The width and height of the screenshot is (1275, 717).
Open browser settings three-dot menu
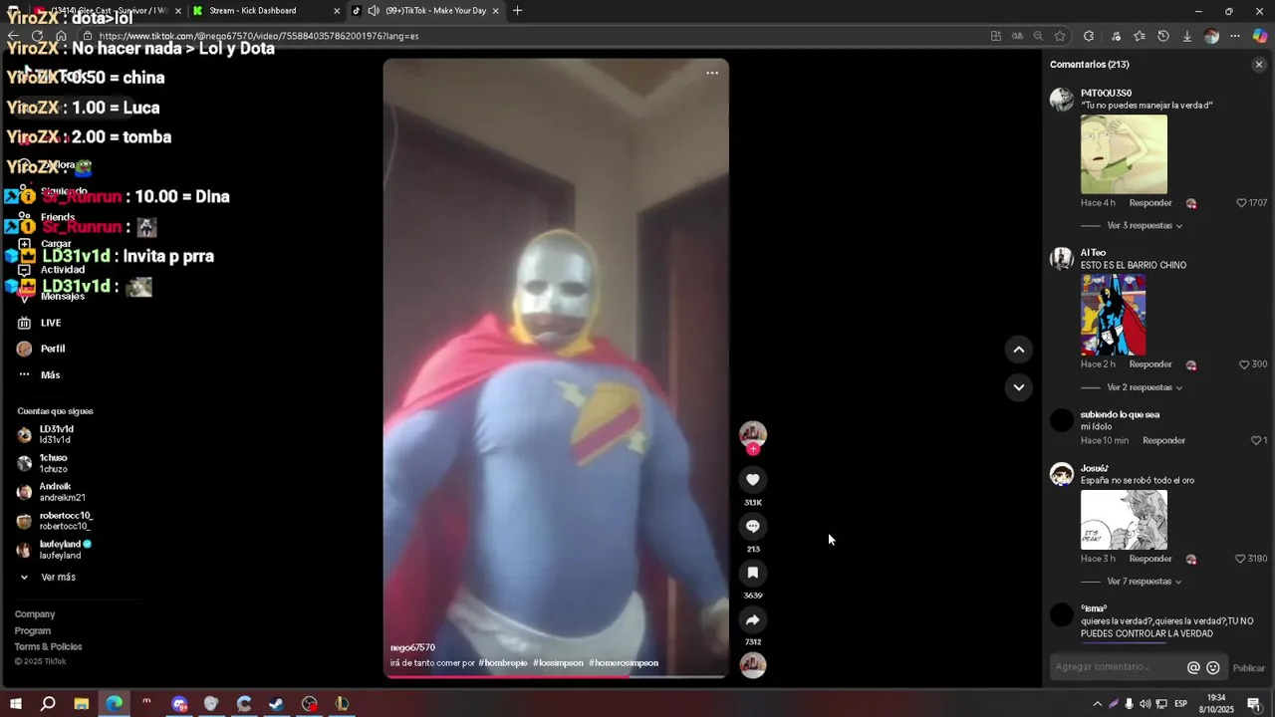(x=1235, y=36)
